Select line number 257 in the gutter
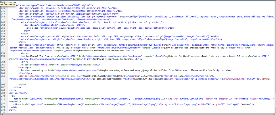Image resolution: width=276 pixels, height=115 pixels. 3,45
